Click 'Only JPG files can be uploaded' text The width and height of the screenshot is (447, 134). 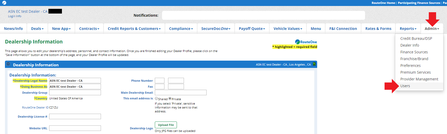click(175, 131)
